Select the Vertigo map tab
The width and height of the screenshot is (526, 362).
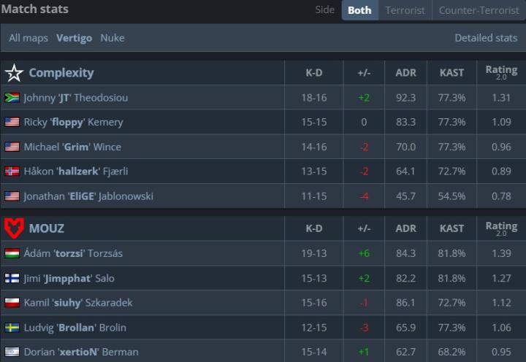[x=74, y=38]
